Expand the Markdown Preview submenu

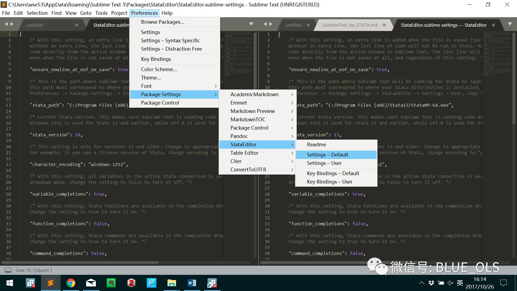257,111
